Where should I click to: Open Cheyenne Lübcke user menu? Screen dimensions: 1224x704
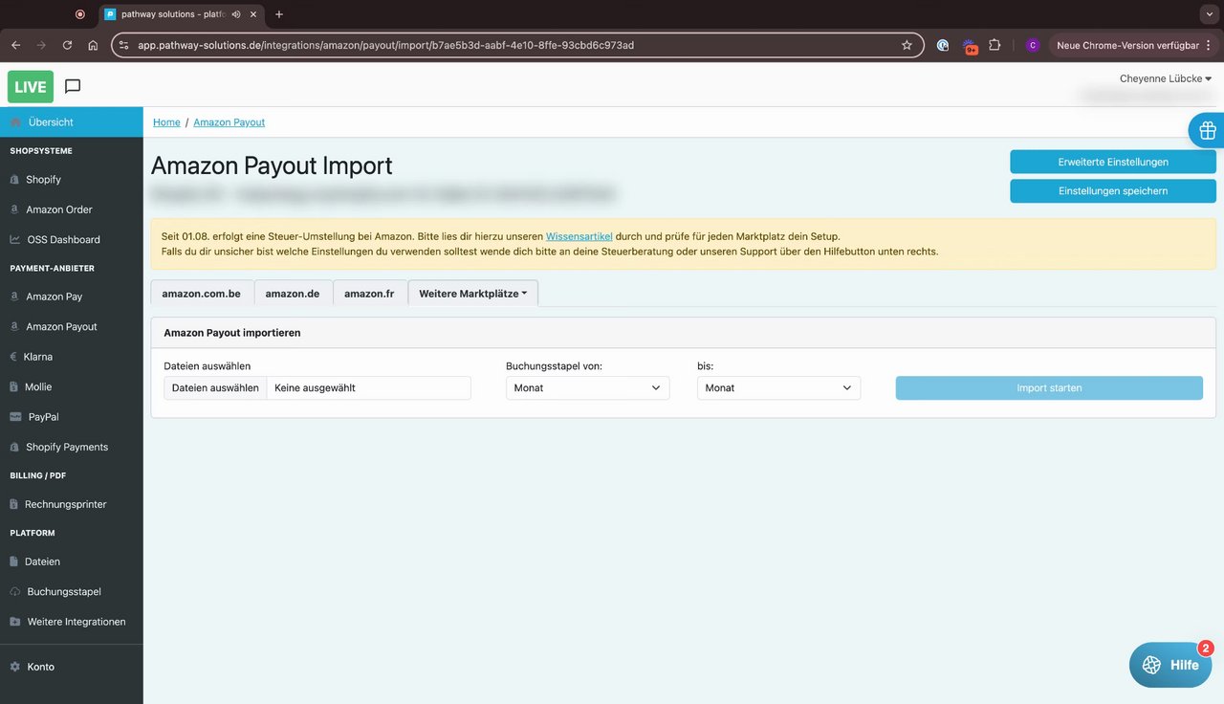pos(1166,78)
